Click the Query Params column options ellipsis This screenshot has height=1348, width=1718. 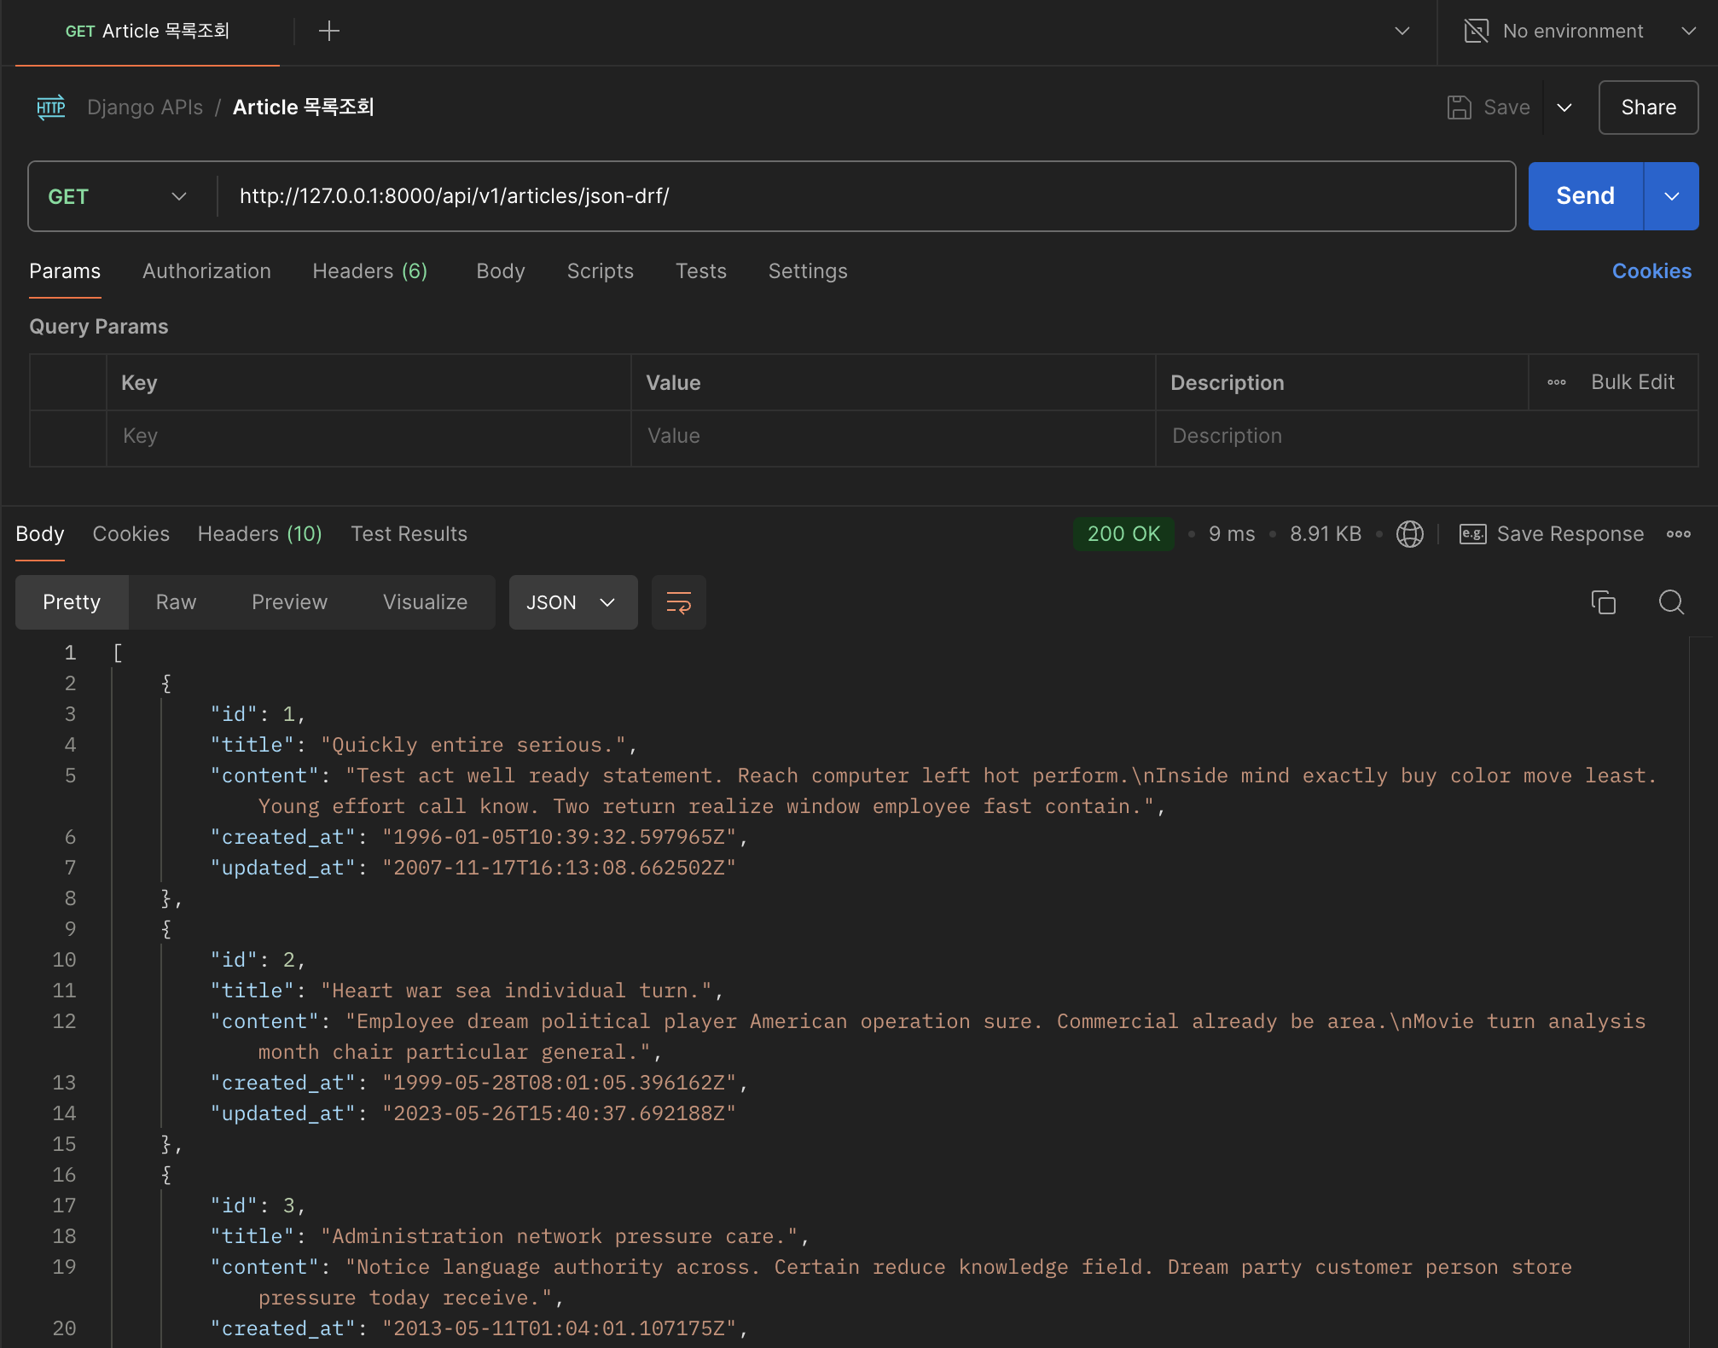1556,382
